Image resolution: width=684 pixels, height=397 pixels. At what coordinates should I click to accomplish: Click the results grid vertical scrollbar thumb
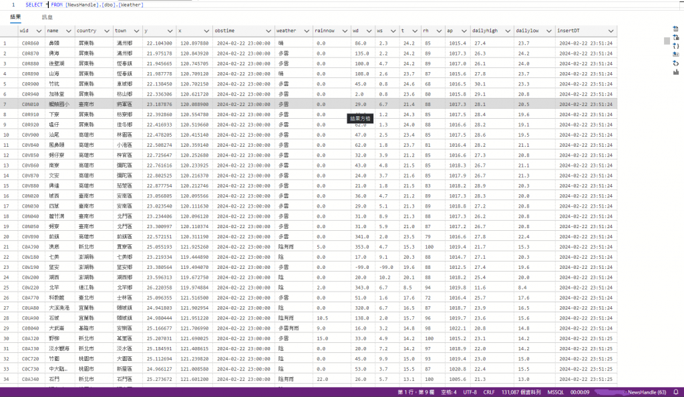[x=667, y=41]
